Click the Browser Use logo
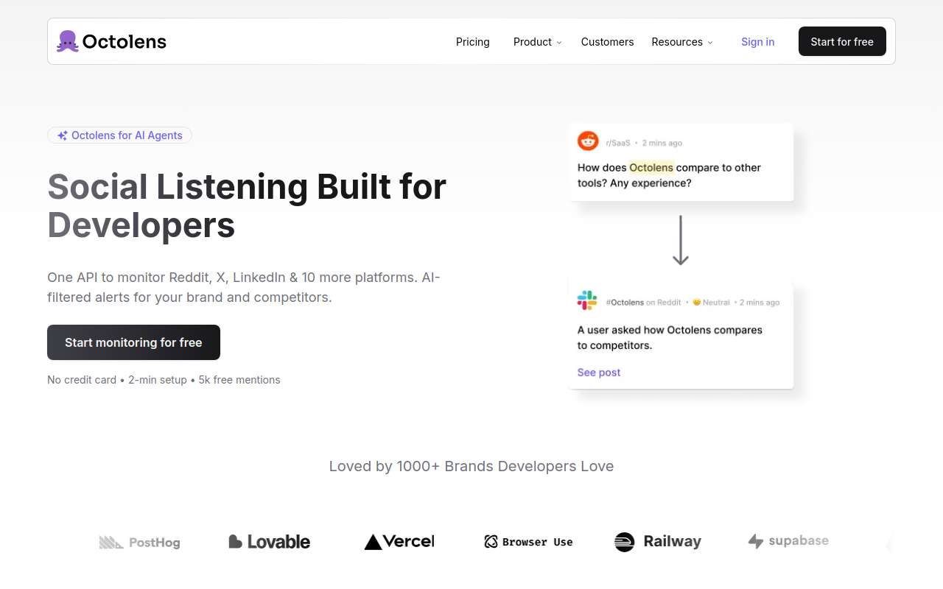Screen dimensions: 943x589 528,542
